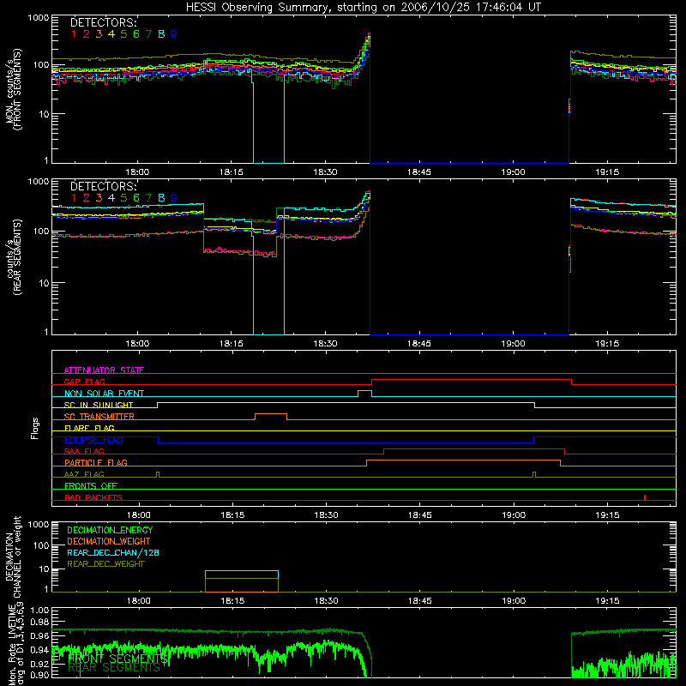This screenshot has width=686, height=686.
Task: Select orange detector 3 in rear segments legend
Action: click(x=99, y=198)
